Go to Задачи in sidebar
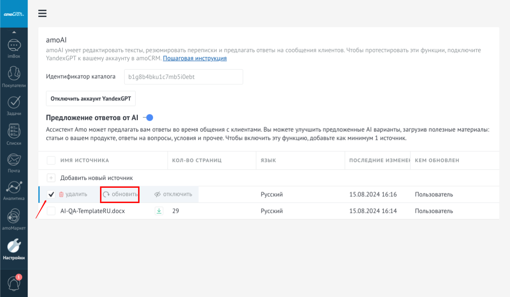510x297 pixels. (14, 105)
